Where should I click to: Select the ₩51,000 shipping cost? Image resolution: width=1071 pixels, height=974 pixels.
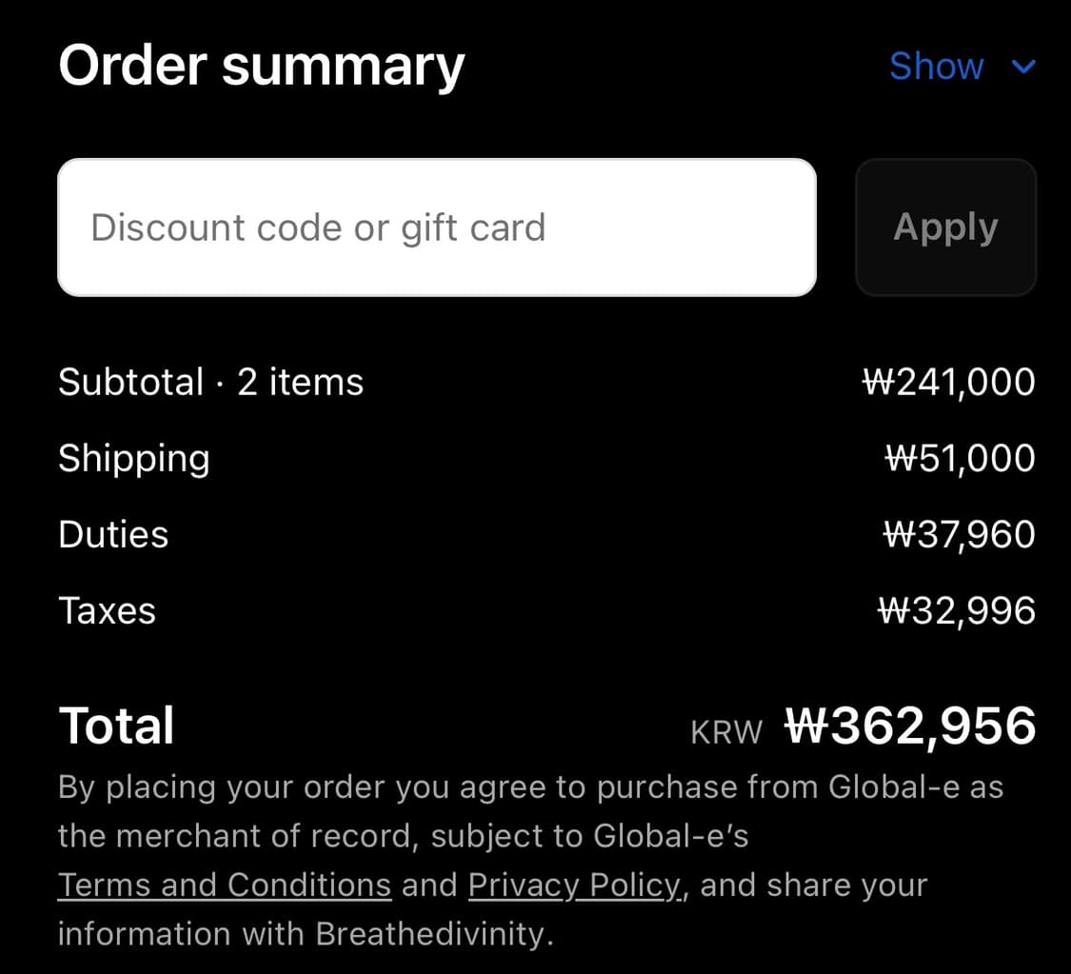(x=960, y=459)
